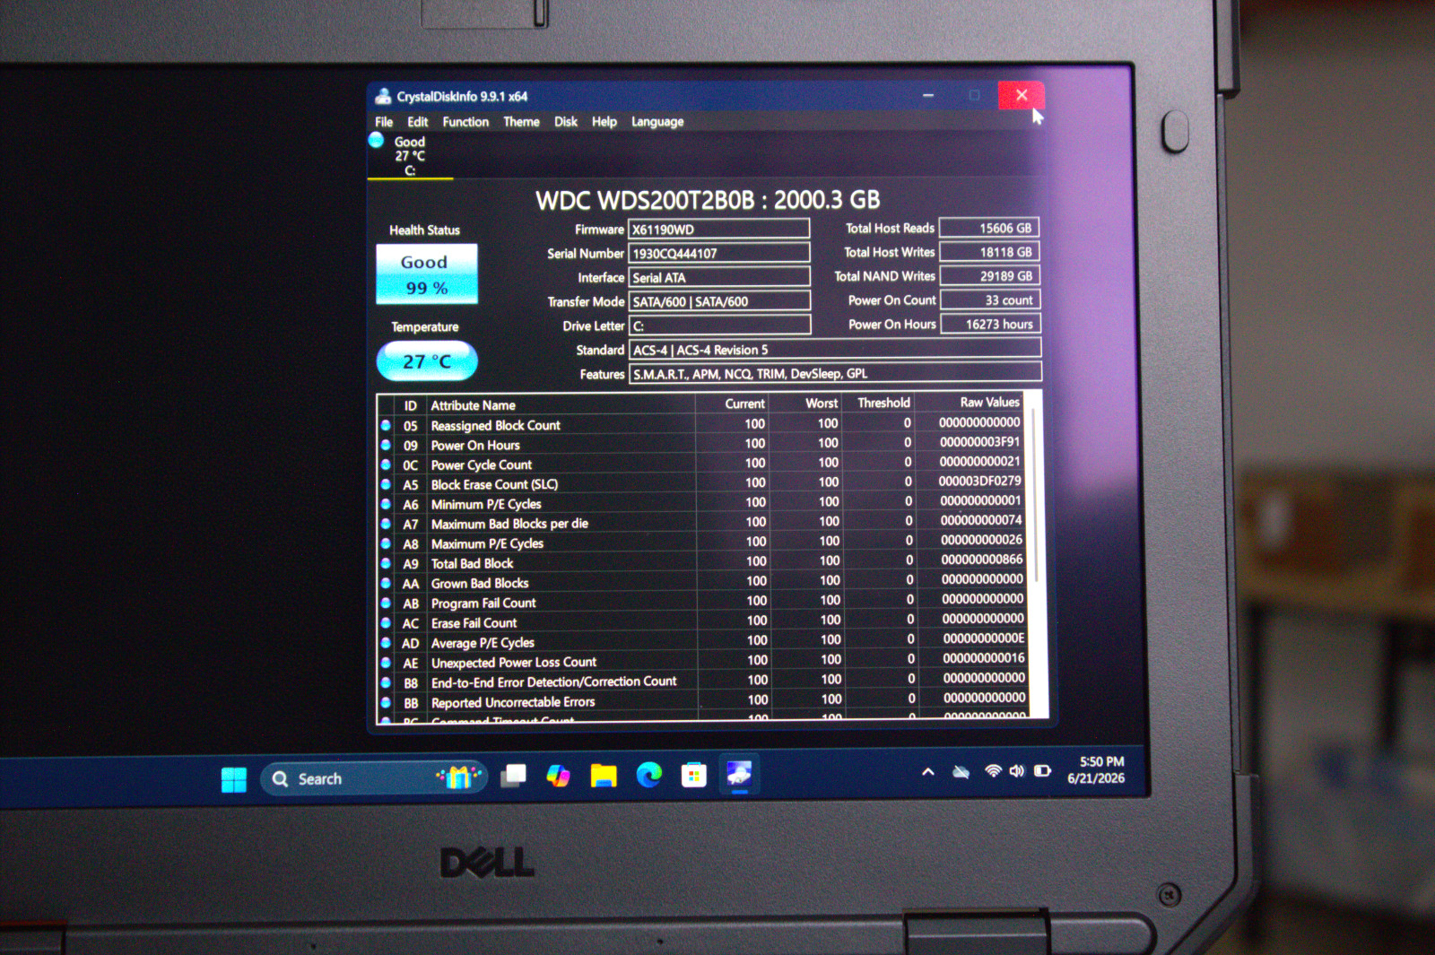
Task: Select the Average P/E Cycles row
Action: coord(704,642)
